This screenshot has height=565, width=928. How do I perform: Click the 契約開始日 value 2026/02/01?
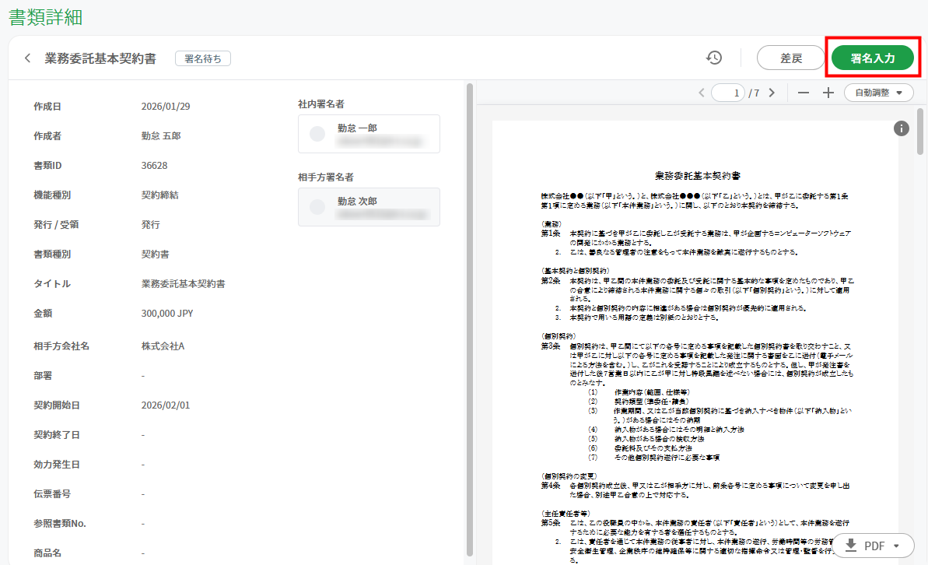(x=166, y=405)
